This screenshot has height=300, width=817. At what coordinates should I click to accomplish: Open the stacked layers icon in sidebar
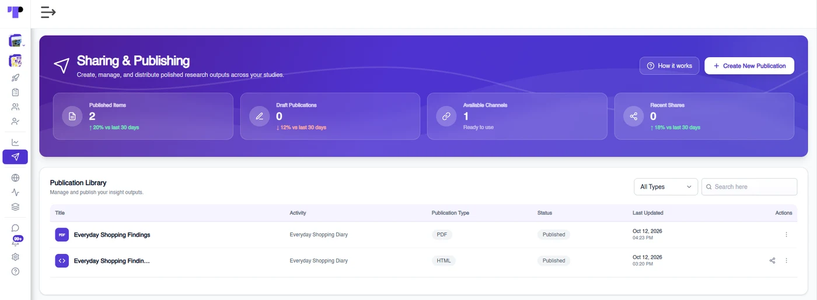tap(15, 207)
